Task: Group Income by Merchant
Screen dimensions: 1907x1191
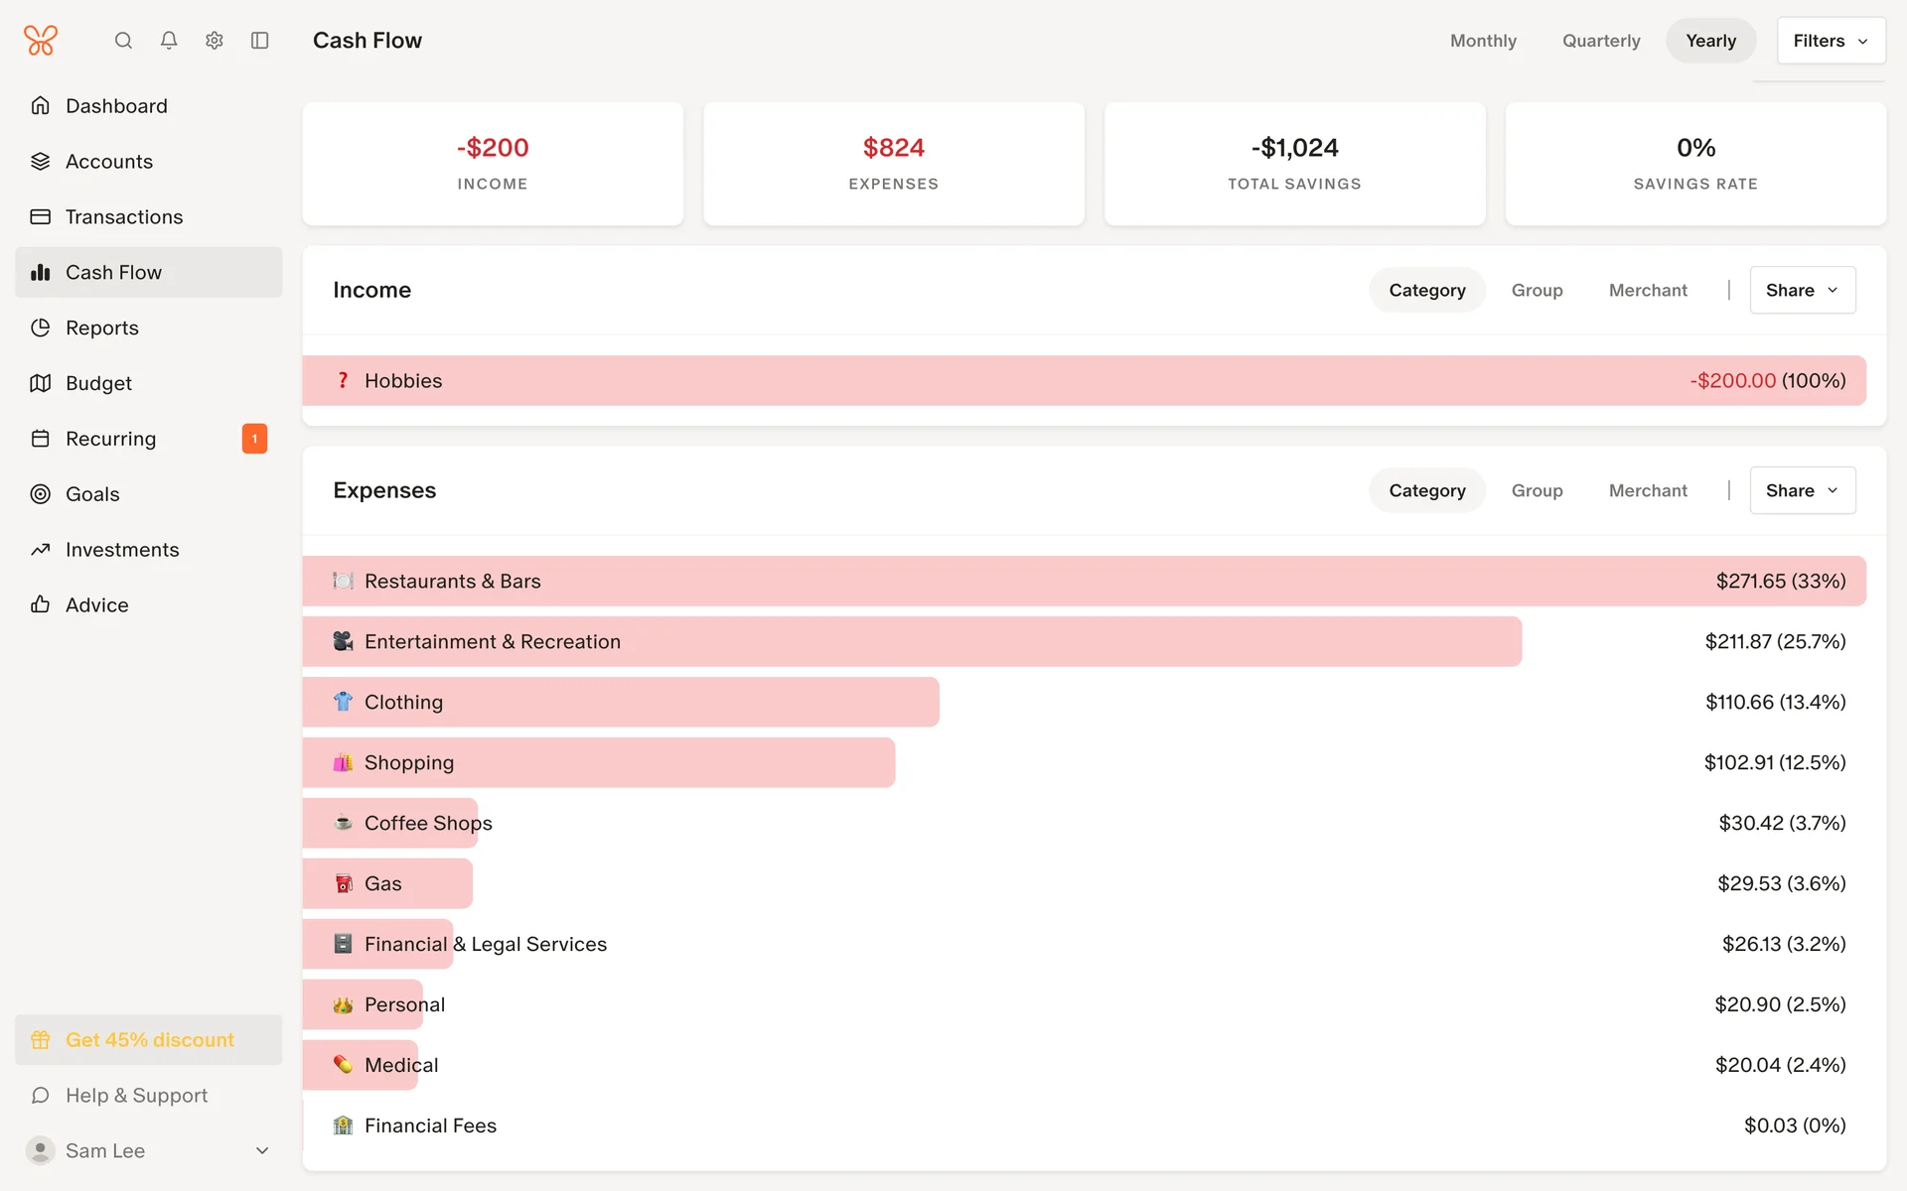Action: coord(1648,290)
